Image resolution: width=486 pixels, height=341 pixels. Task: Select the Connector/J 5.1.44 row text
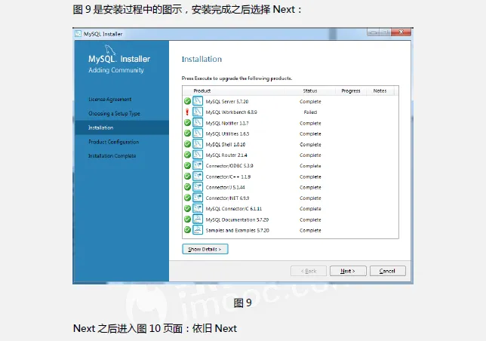click(x=225, y=187)
